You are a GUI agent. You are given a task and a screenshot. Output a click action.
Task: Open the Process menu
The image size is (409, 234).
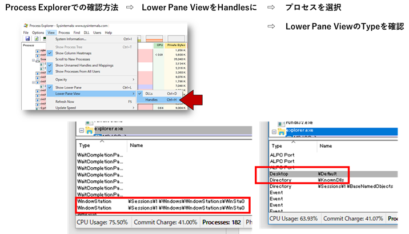coord(64,33)
